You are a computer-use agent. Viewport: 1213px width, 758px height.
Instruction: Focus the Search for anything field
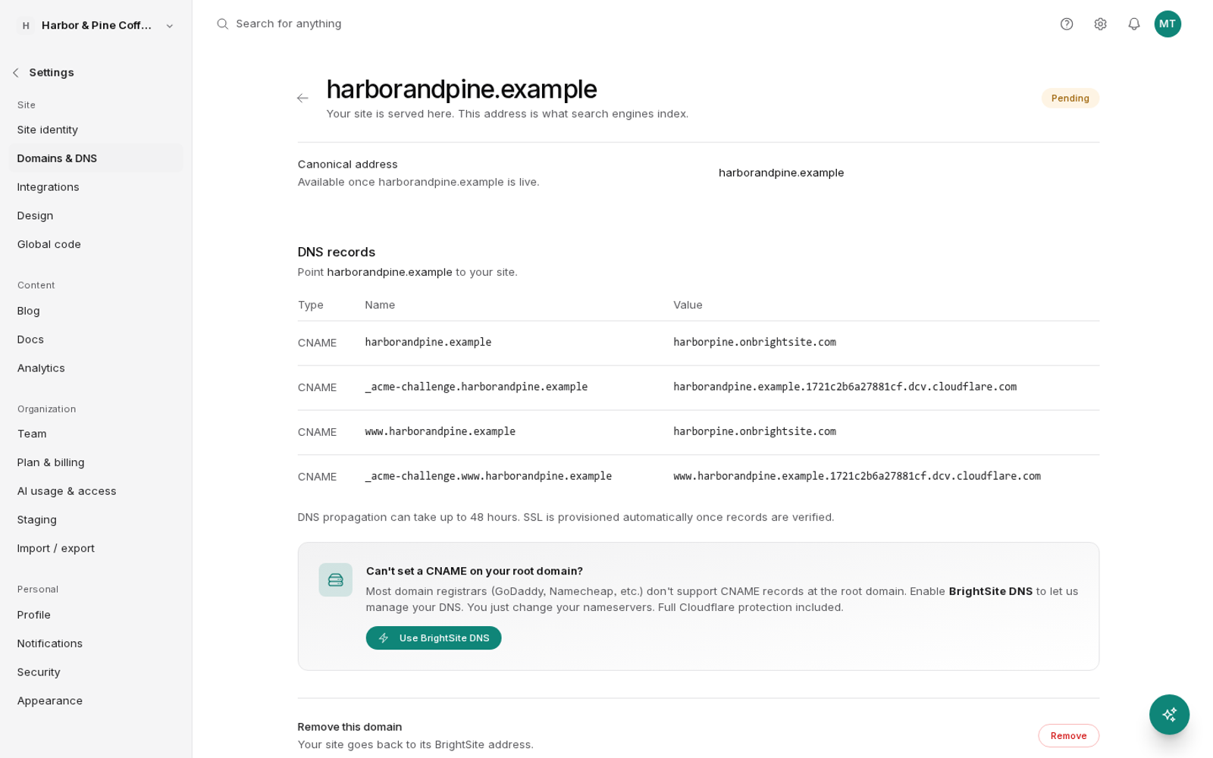485,24
